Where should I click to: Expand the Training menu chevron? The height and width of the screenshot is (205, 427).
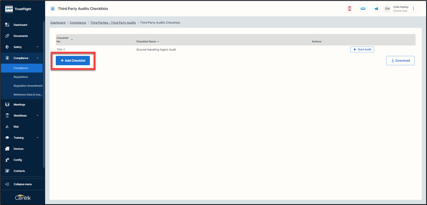point(37,138)
